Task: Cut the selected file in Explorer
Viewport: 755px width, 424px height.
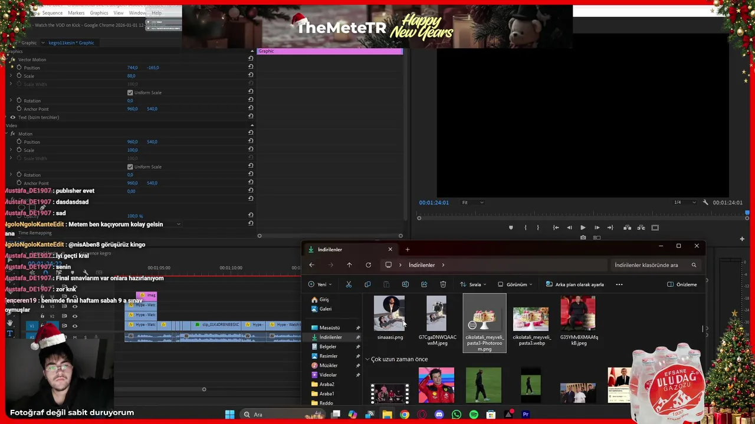Action: coord(349,284)
